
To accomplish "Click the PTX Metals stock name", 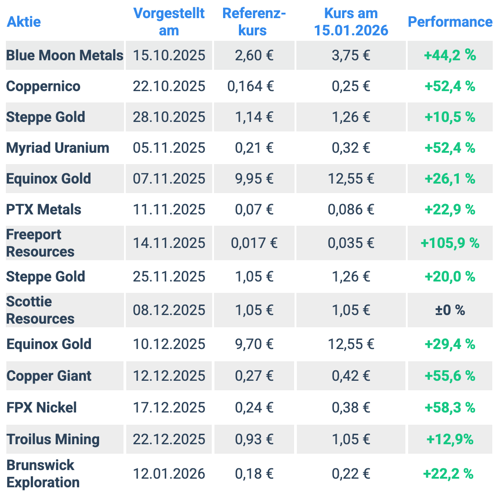I will click(x=43, y=209).
